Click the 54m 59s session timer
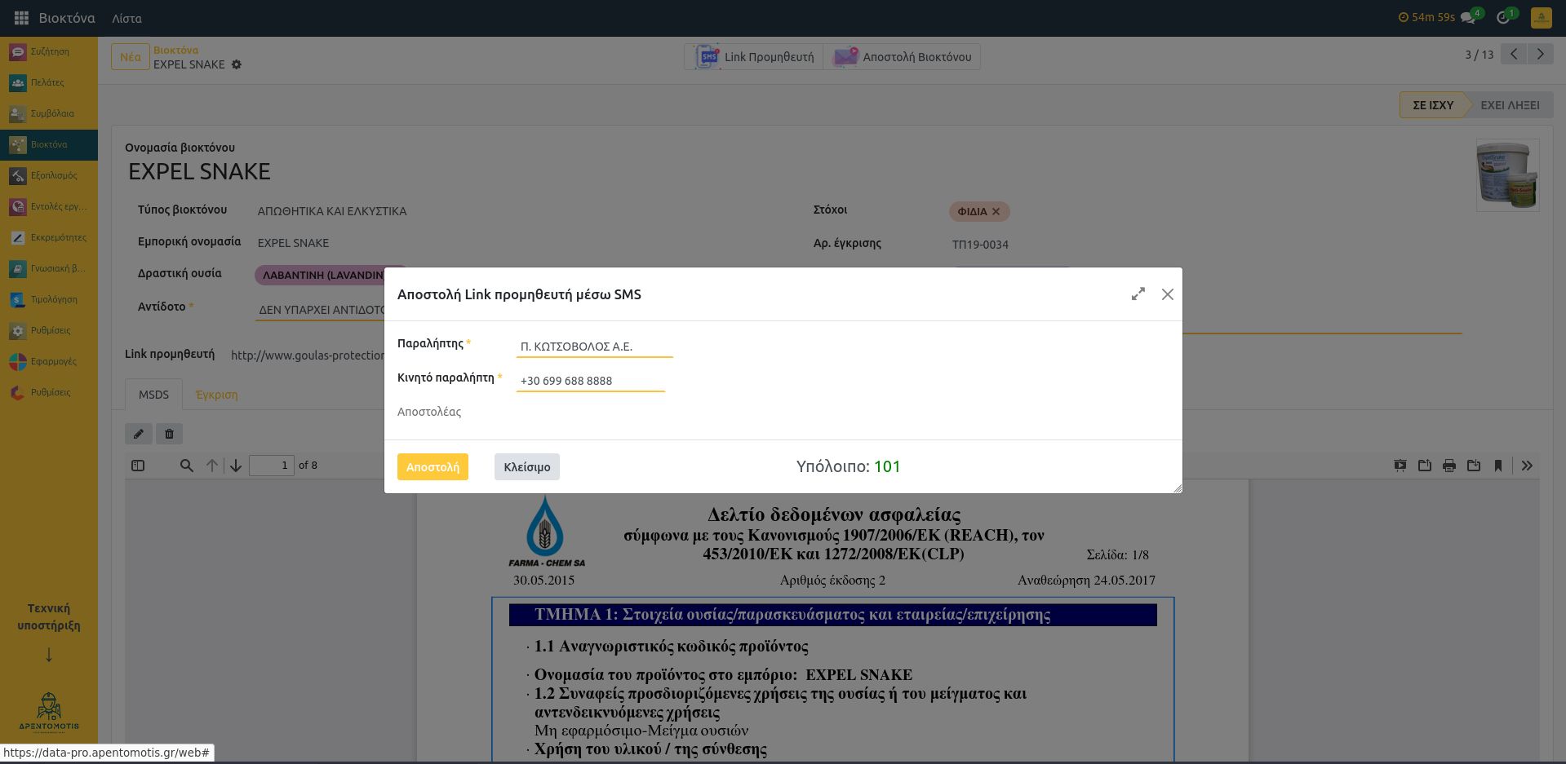 pos(1426,17)
